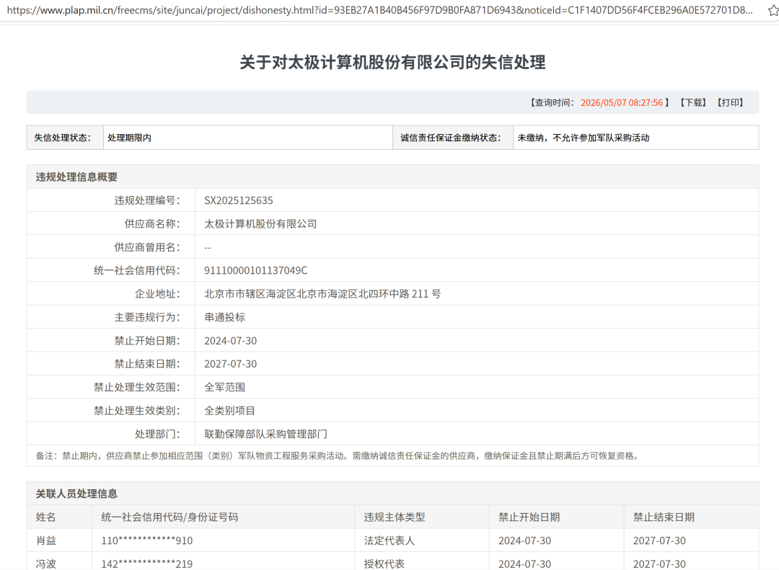Click column header 统一社会信用代码/身份证号码
The height and width of the screenshot is (570, 779).
coord(170,517)
